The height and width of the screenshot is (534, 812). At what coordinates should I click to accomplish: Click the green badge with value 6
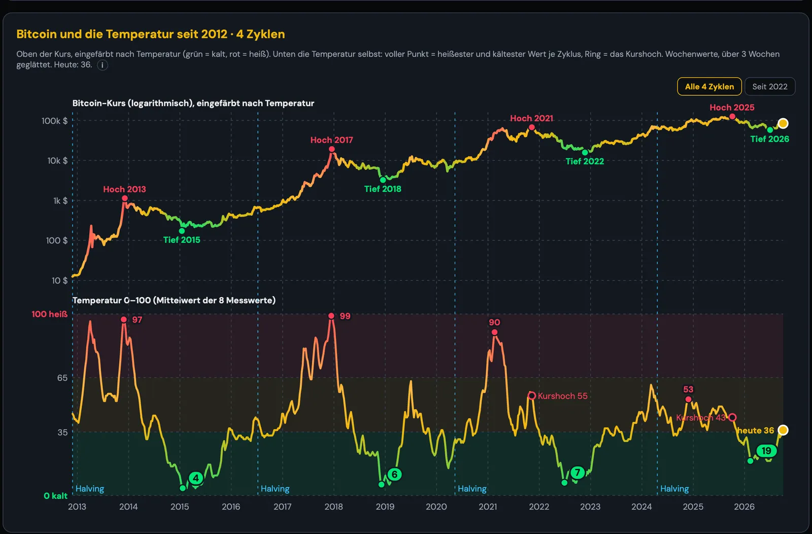394,474
